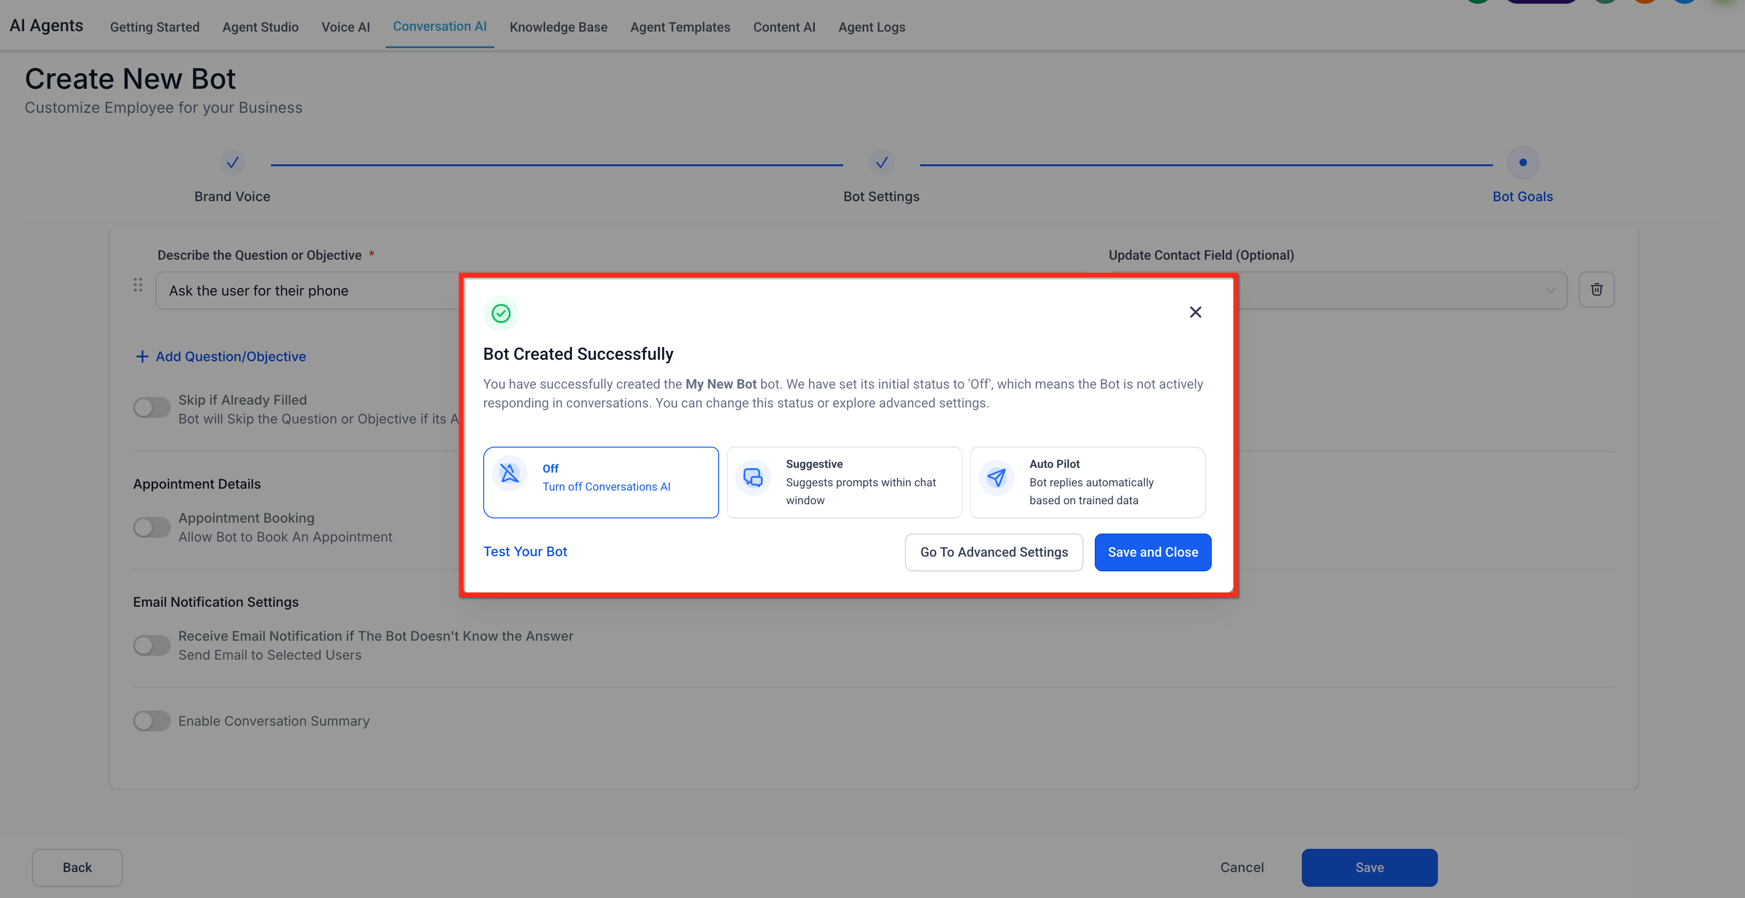
Task: Go to Knowledge Base tab
Action: click(558, 27)
